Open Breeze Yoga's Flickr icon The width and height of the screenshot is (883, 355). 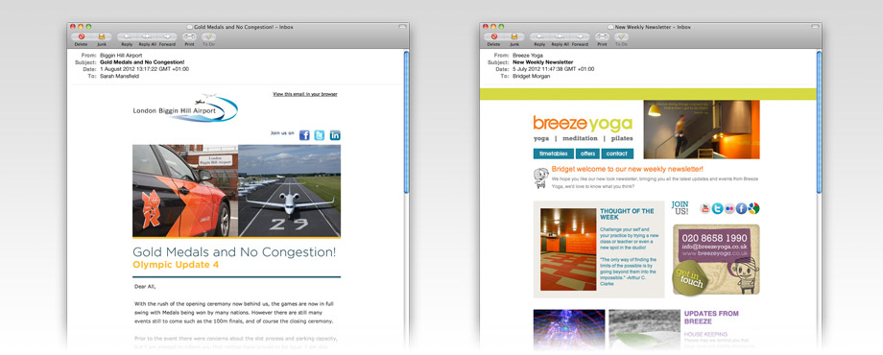click(729, 209)
